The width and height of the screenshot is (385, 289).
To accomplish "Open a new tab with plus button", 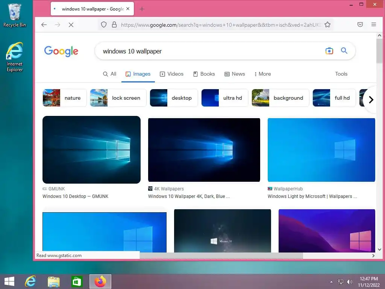I will (142, 9).
